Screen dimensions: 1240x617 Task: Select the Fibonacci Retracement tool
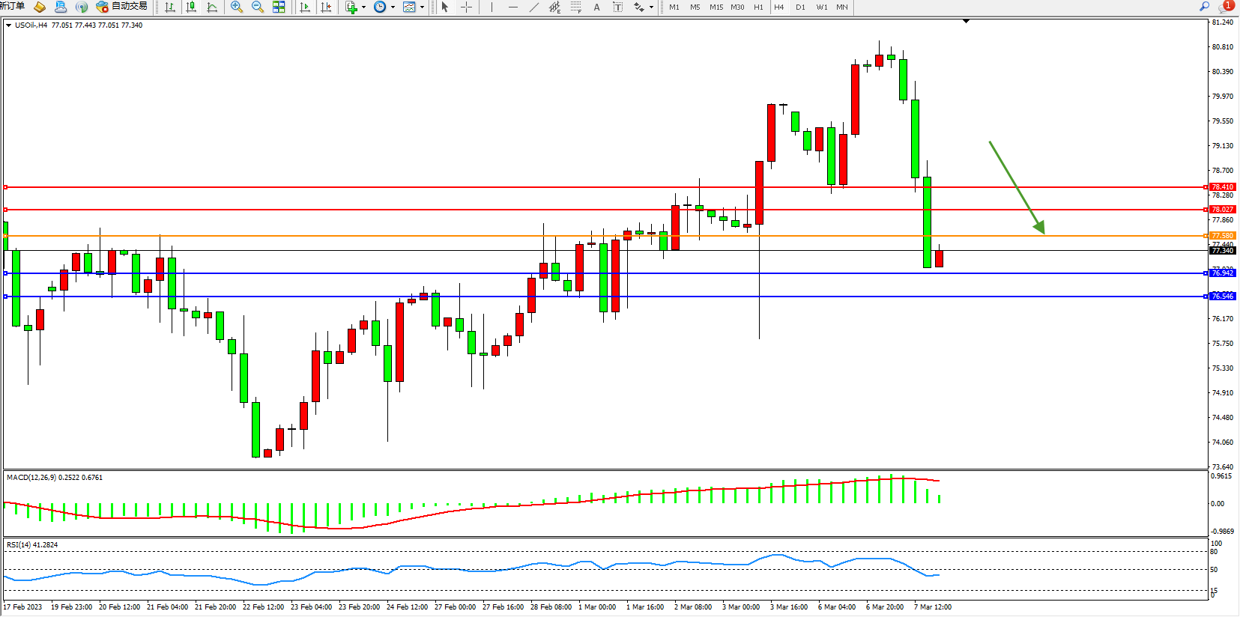575,7
